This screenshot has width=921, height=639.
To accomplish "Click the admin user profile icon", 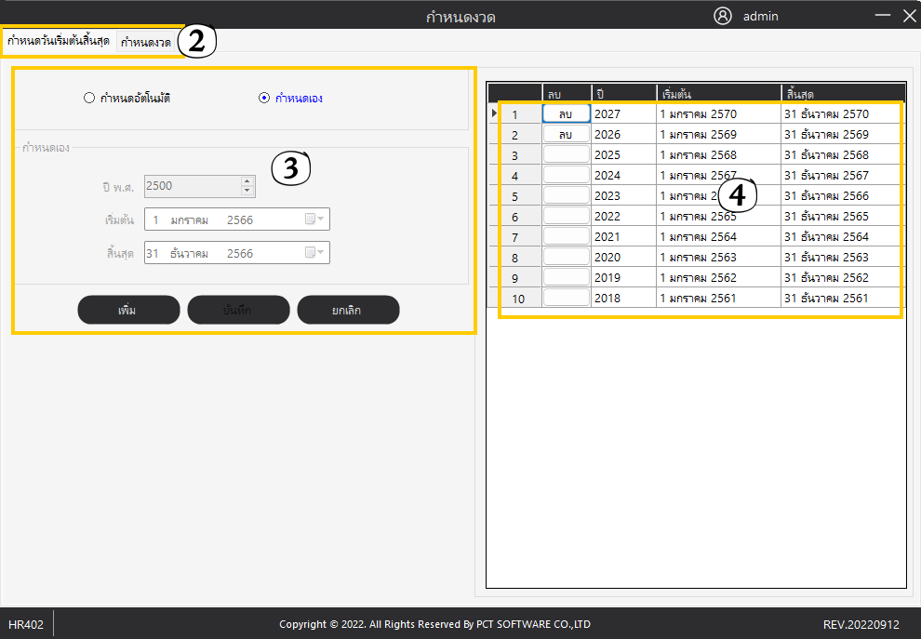I will (723, 16).
